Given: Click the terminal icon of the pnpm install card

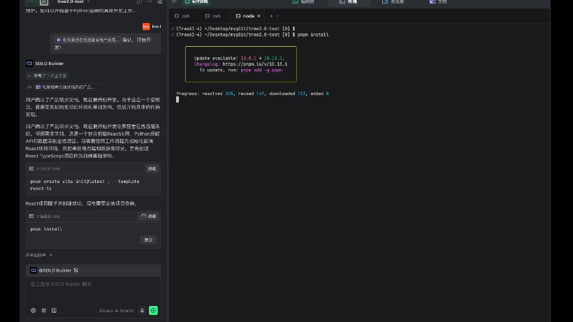Looking at the screenshot, I should (x=31, y=216).
